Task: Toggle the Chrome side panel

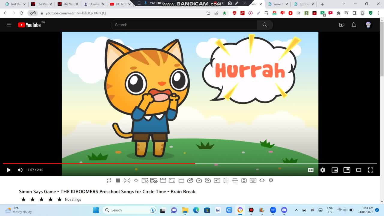Action: [354, 13]
